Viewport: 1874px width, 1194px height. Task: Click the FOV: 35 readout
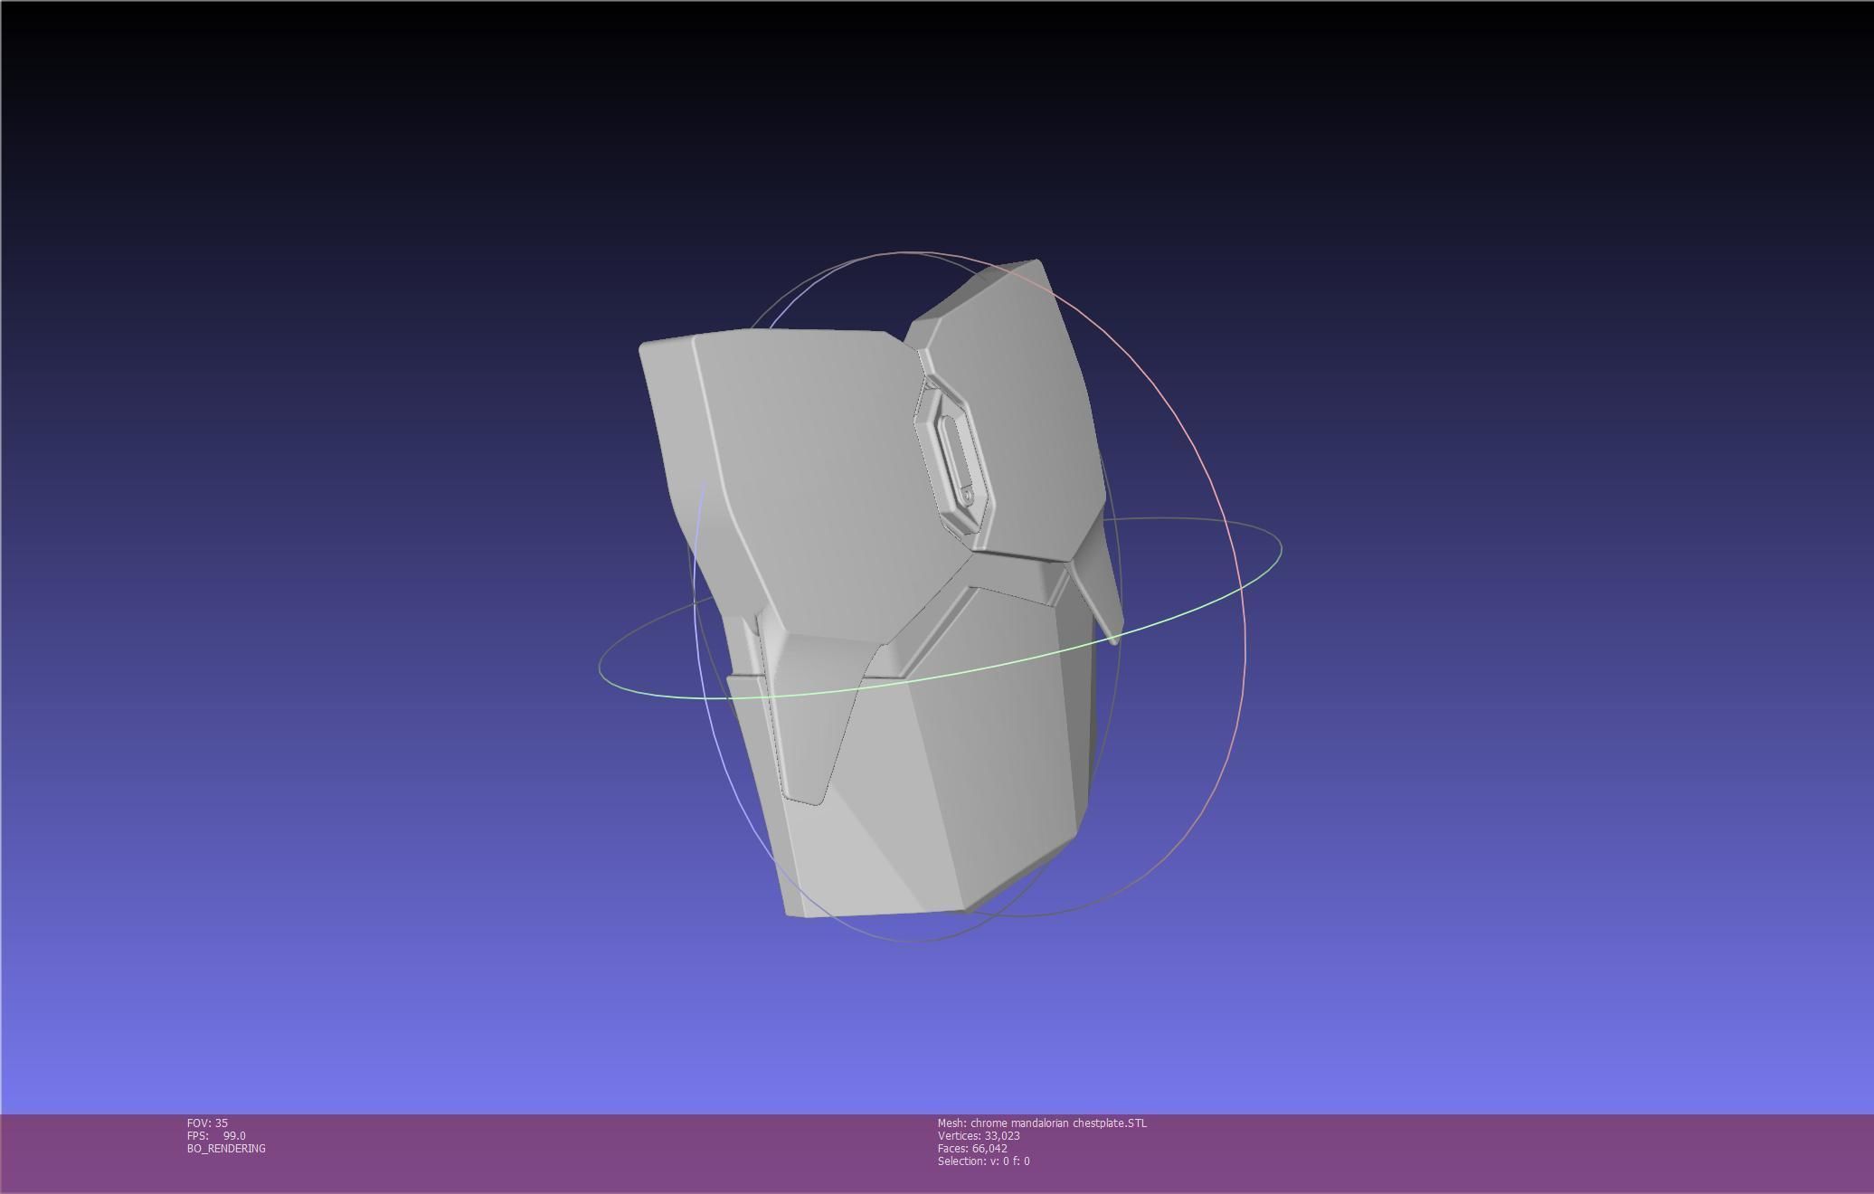[207, 1123]
